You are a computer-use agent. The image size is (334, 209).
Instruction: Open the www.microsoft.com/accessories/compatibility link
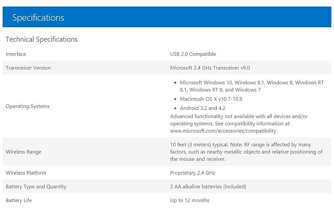pyautogui.click(x=223, y=131)
